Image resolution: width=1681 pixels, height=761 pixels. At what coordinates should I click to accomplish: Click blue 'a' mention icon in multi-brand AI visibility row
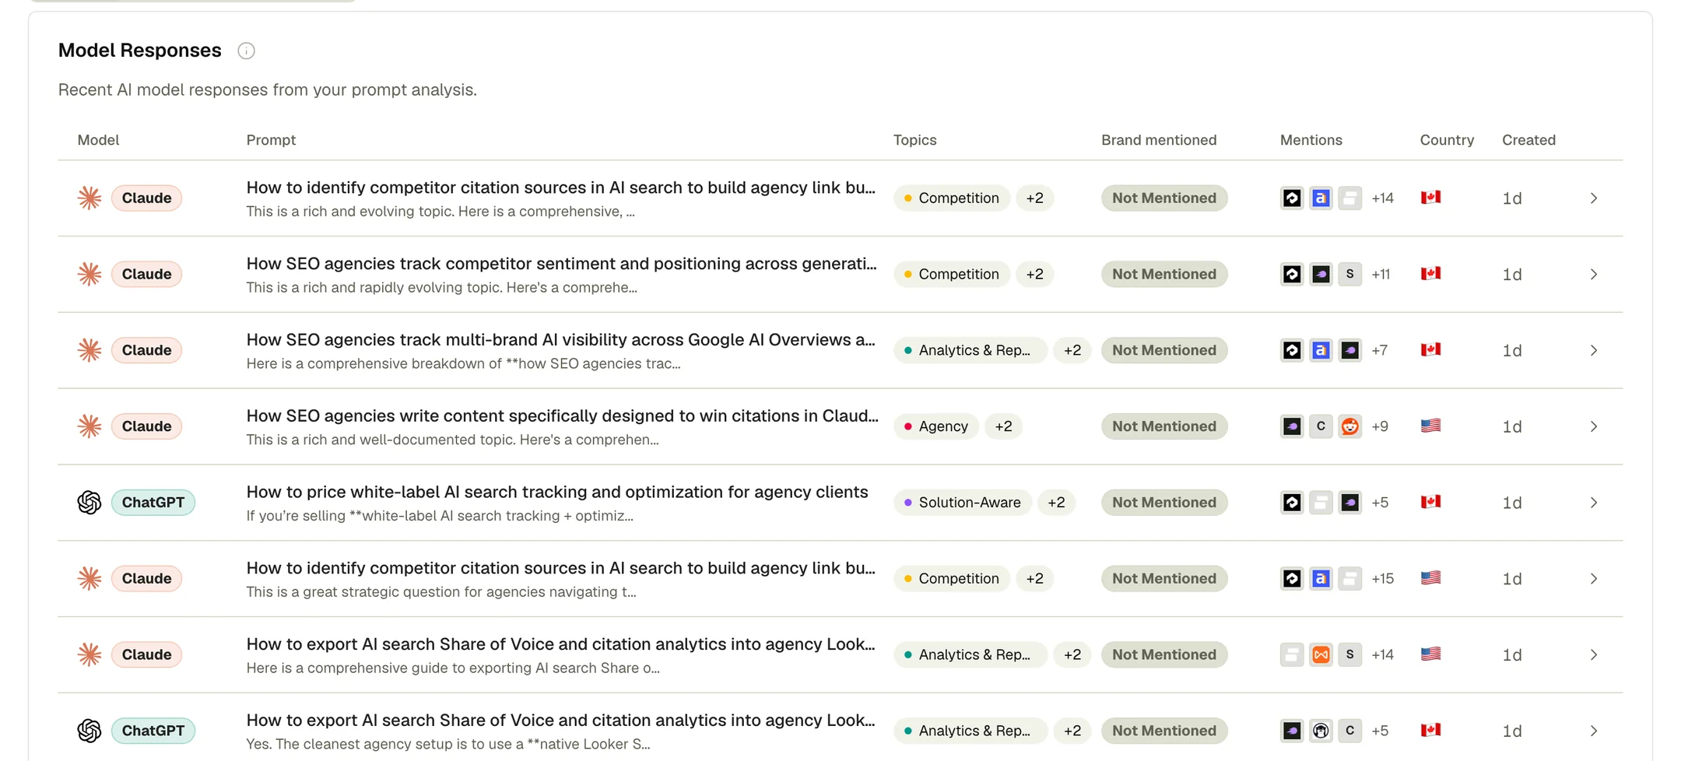coord(1321,350)
